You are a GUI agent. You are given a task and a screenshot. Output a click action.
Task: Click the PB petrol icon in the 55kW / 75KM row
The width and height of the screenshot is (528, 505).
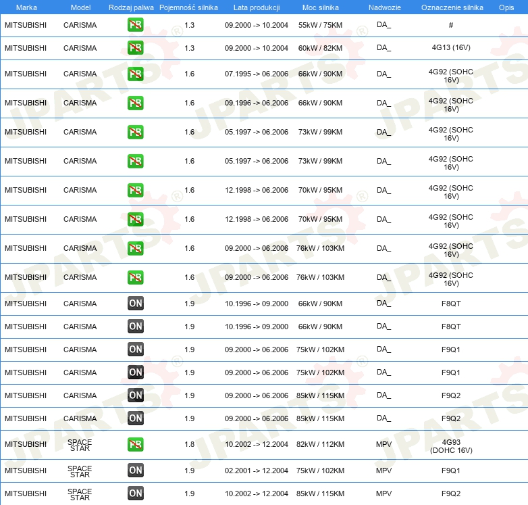136,25
